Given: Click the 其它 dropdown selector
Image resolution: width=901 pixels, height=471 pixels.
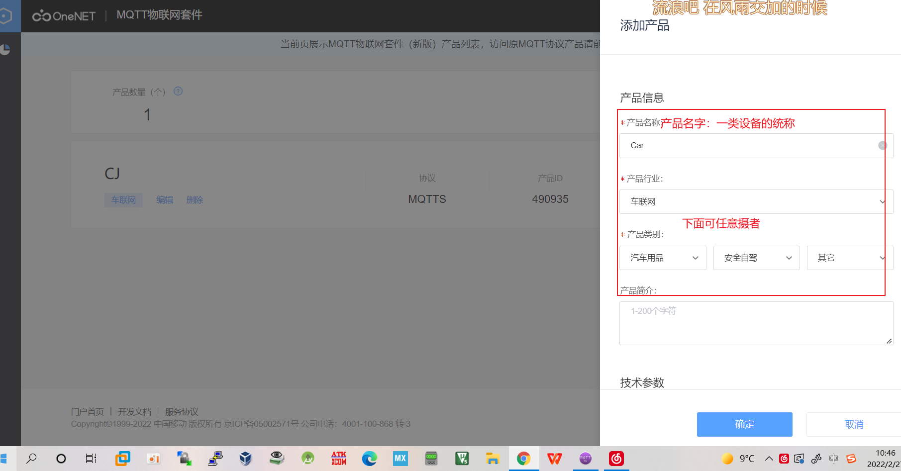Looking at the screenshot, I should coord(849,258).
